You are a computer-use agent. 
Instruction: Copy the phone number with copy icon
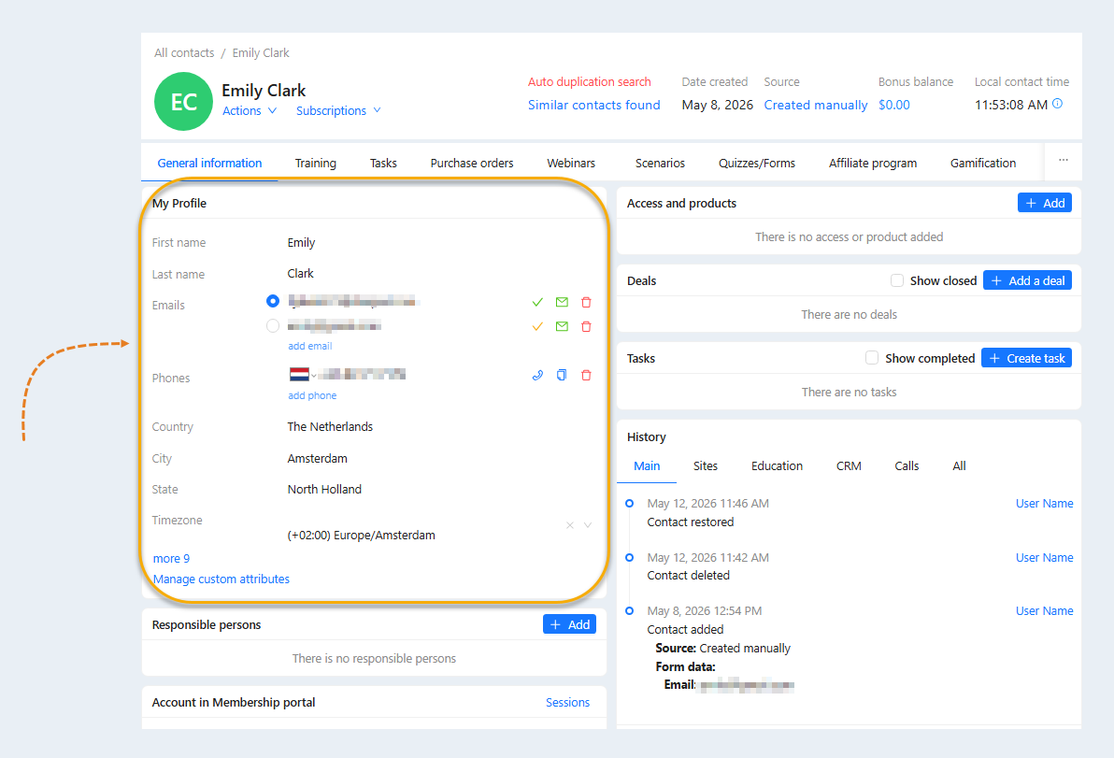point(562,375)
